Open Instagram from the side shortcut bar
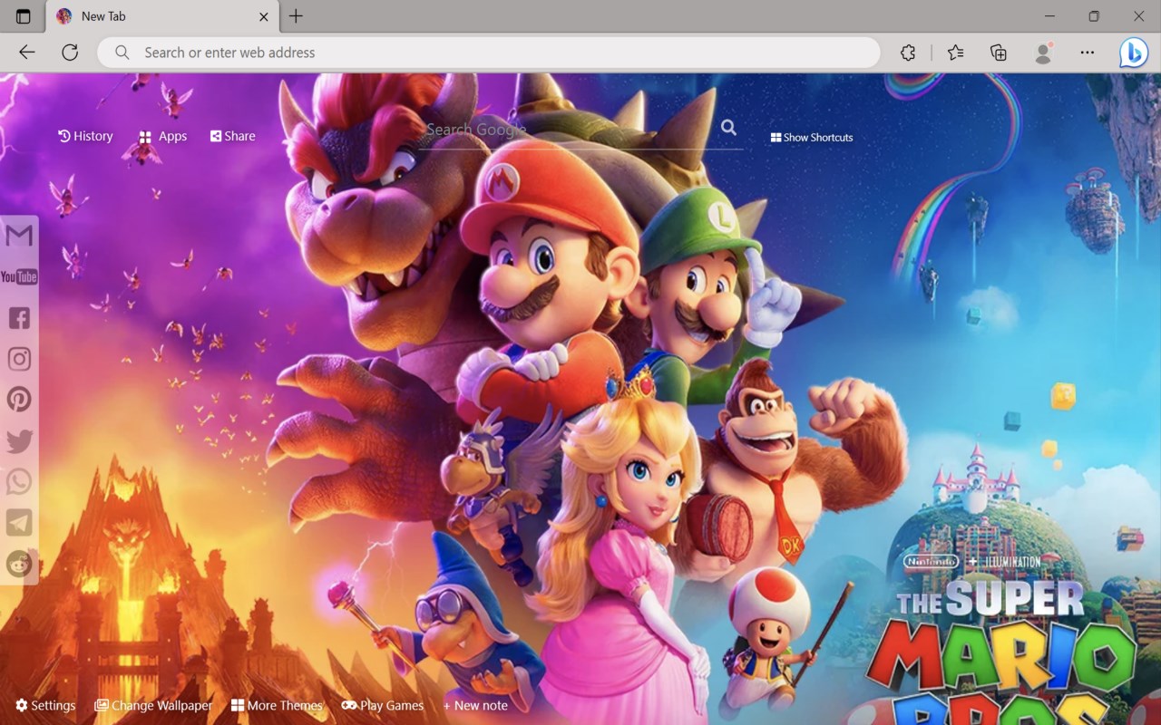 point(19,359)
